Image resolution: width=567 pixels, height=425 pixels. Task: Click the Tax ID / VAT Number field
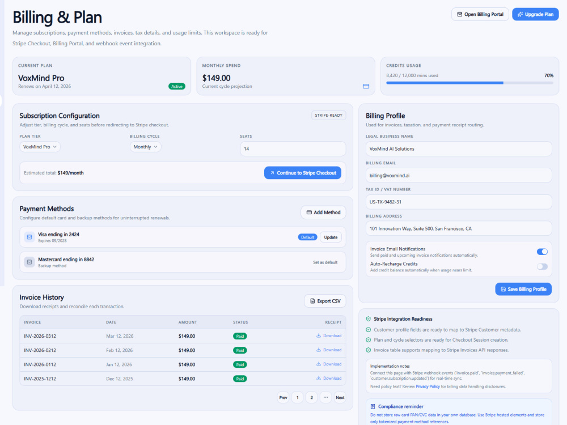(x=459, y=202)
